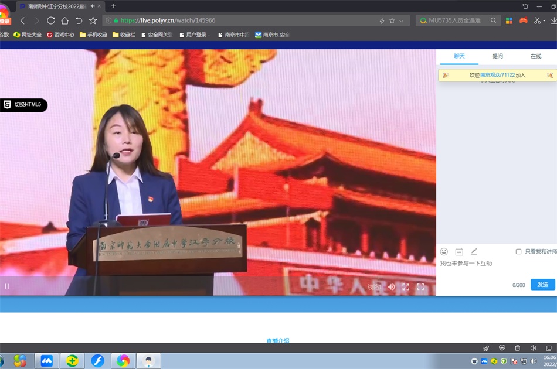Reload the current page
Viewport: 557px width, 369px height.
(x=51, y=20)
